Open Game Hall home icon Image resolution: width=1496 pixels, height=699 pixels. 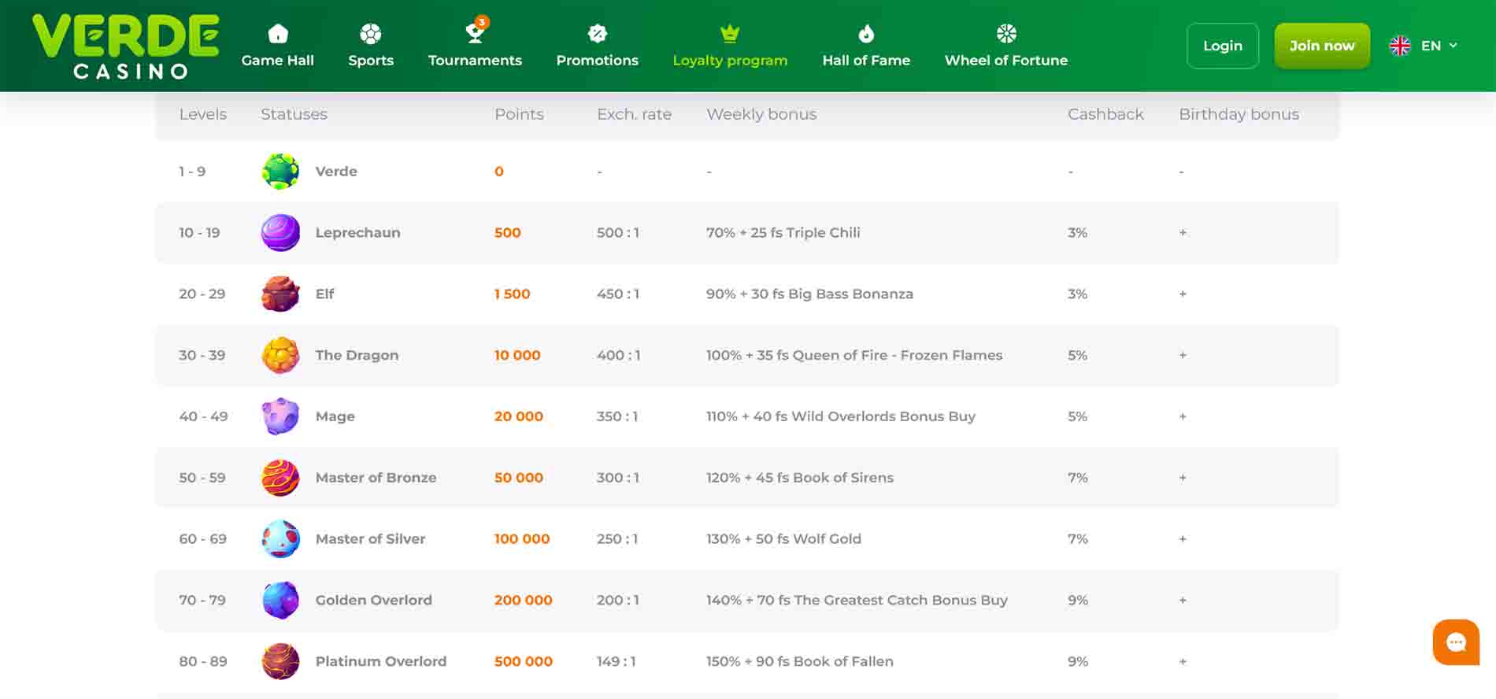pyautogui.click(x=278, y=34)
